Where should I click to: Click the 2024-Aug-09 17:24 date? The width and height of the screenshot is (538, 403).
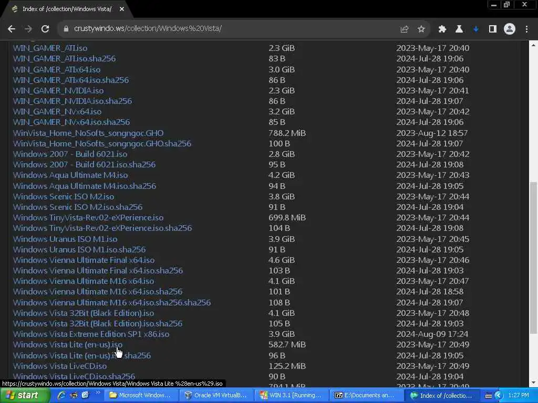coord(432,334)
